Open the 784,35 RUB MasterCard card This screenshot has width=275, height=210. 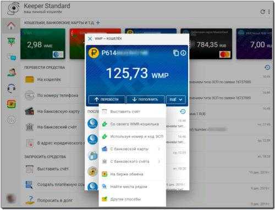pyautogui.click(x=210, y=44)
